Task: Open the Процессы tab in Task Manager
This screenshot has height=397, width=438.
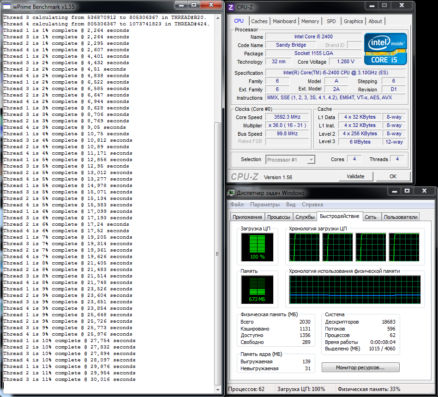Action: [278, 217]
